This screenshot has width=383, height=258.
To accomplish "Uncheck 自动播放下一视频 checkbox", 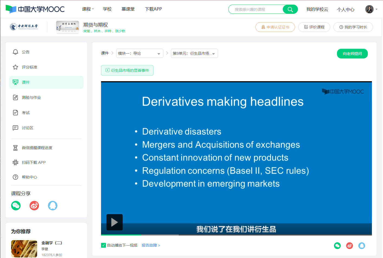I will [103, 245].
